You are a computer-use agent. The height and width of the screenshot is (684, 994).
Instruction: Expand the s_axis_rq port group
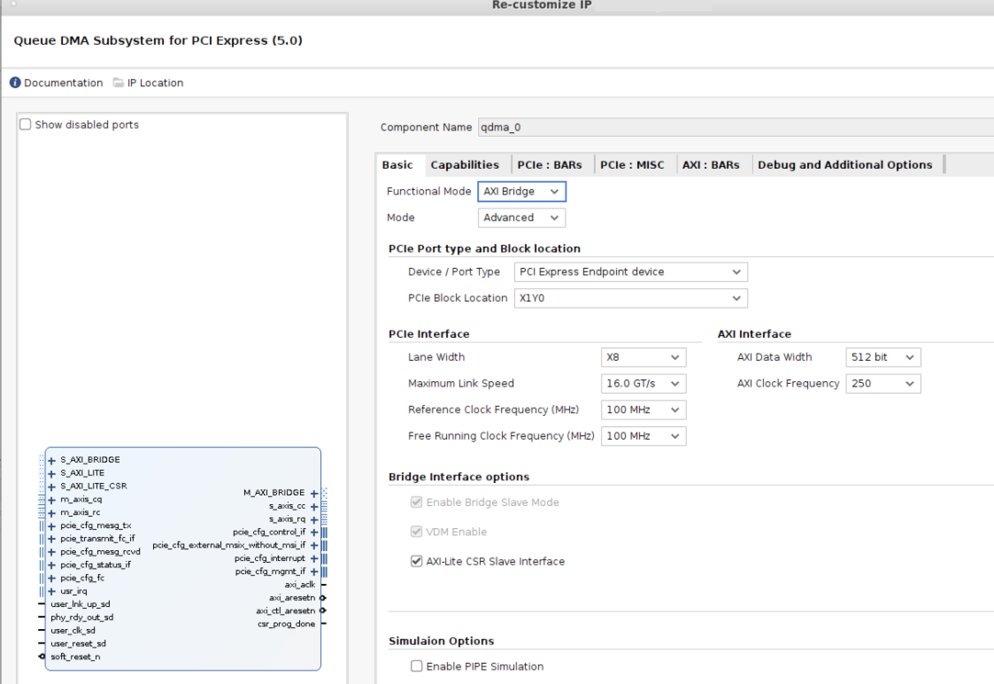click(314, 519)
